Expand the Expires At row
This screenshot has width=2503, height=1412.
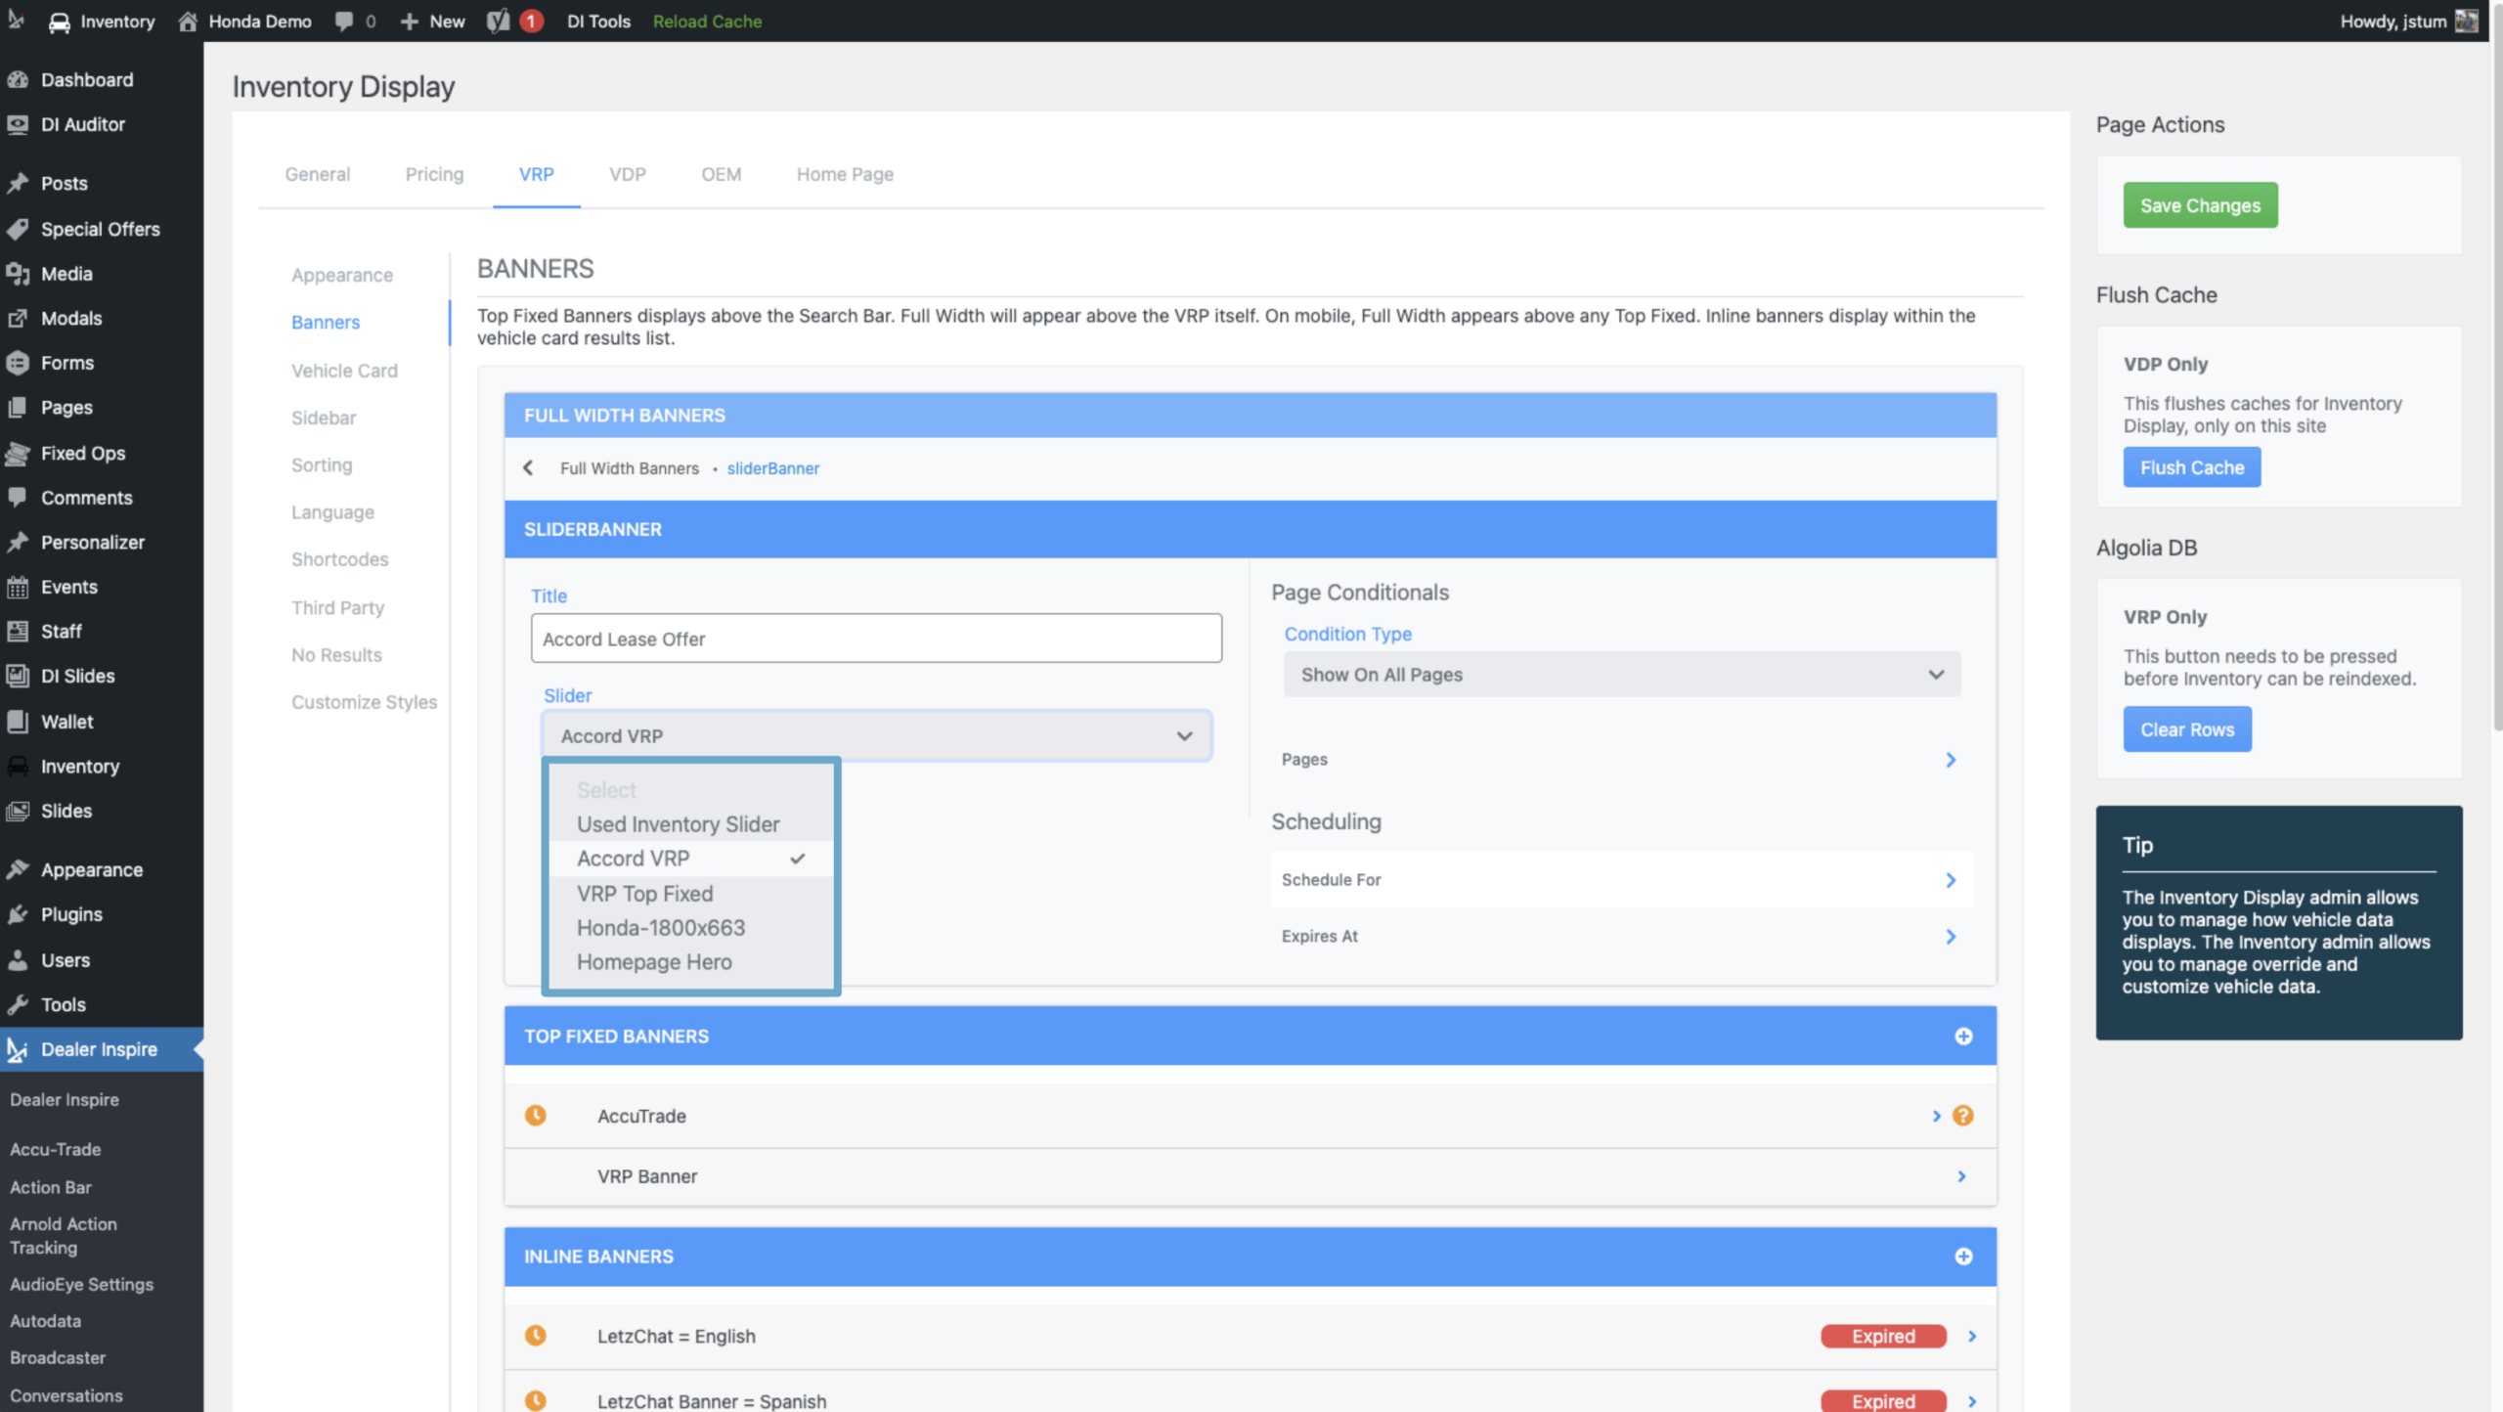coord(1622,936)
